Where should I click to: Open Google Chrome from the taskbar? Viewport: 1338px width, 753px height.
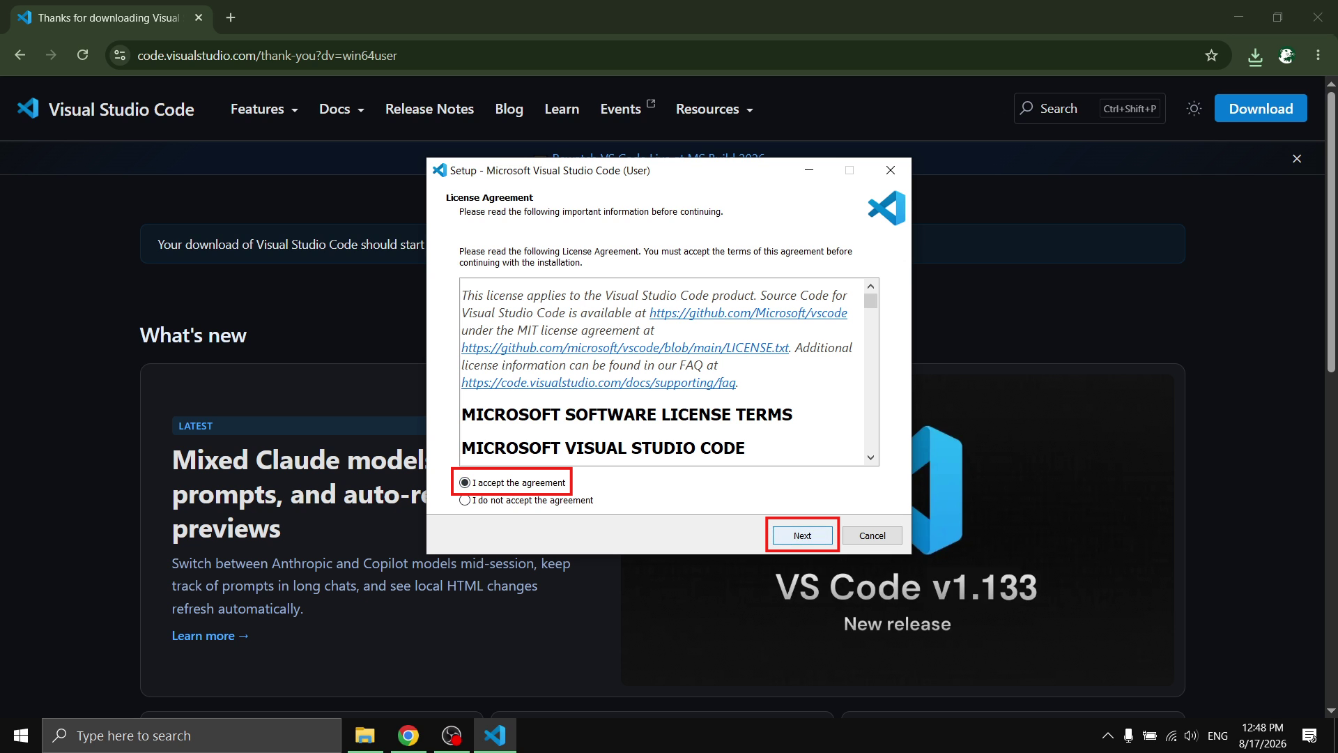pyautogui.click(x=408, y=736)
